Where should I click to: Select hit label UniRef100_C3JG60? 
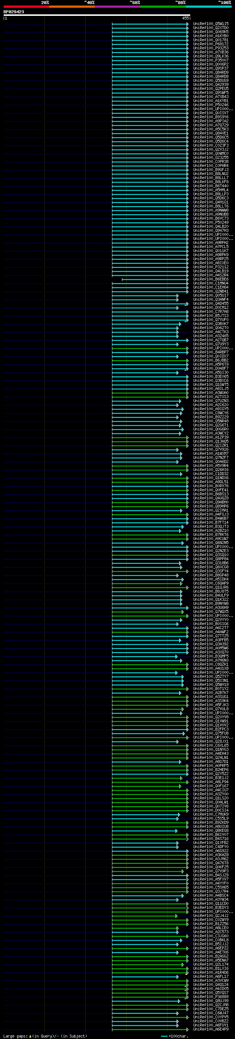pos(211,936)
